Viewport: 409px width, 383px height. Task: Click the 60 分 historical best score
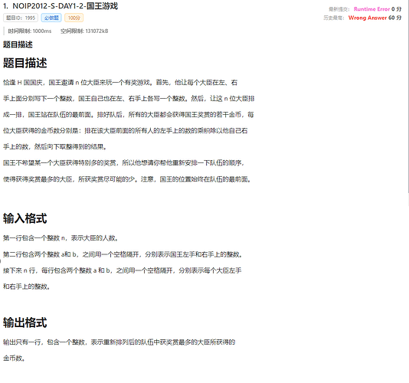click(x=395, y=18)
